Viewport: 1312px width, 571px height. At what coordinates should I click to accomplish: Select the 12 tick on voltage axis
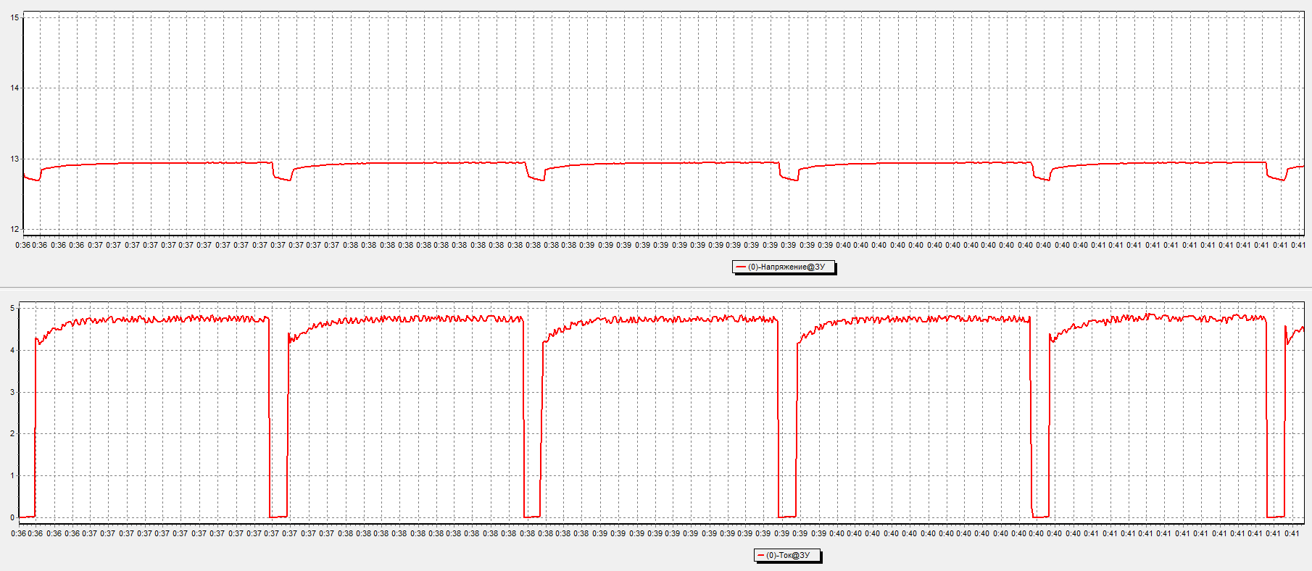point(14,229)
